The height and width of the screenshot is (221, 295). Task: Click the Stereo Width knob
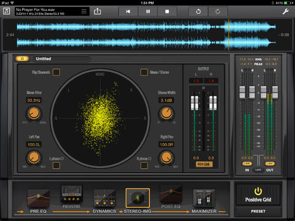click(167, 114)
